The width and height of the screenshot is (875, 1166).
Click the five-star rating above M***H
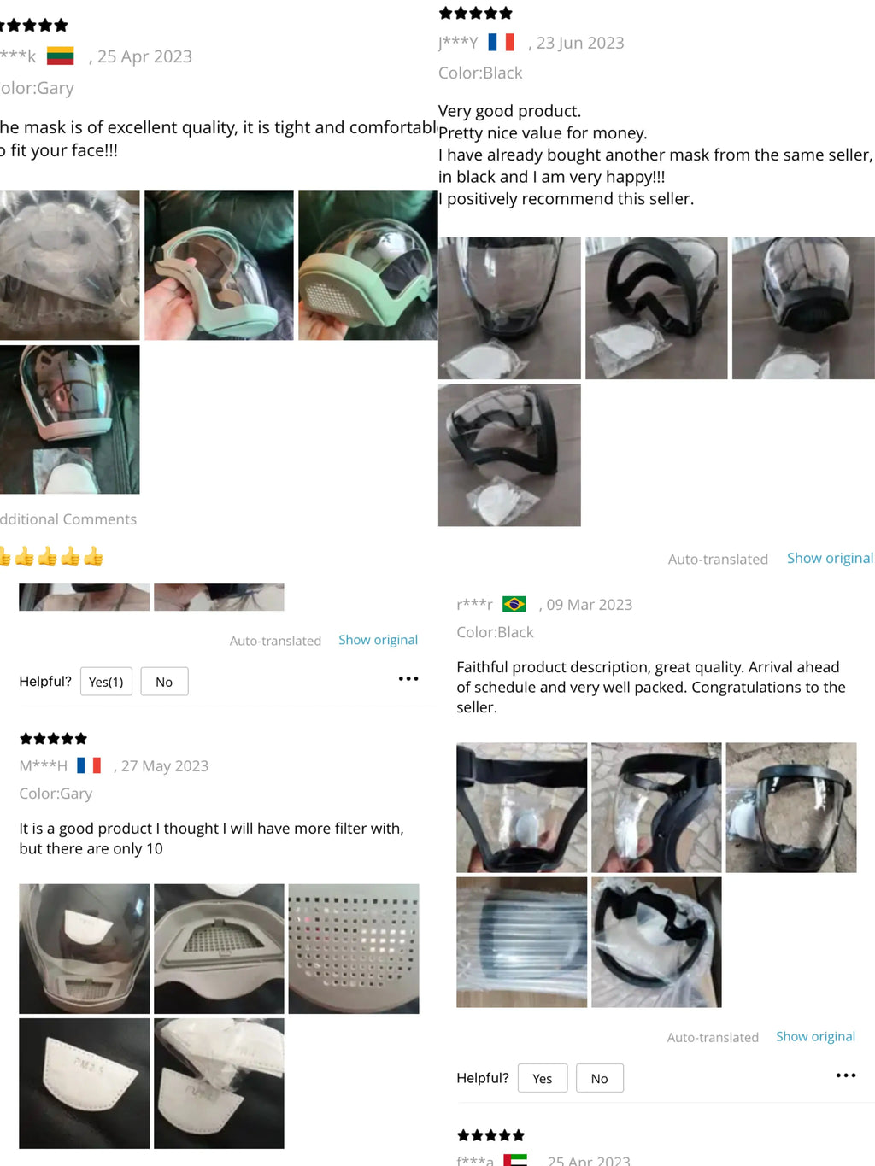pyautogui.click(x=53, y=739)
